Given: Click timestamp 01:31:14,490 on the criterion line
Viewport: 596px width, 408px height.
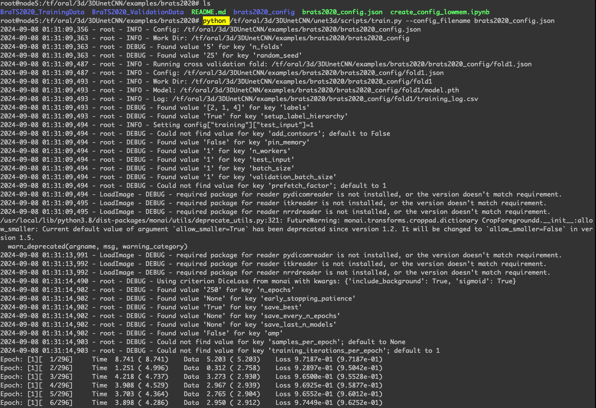Looking at the screenshot, I should 65,281.
